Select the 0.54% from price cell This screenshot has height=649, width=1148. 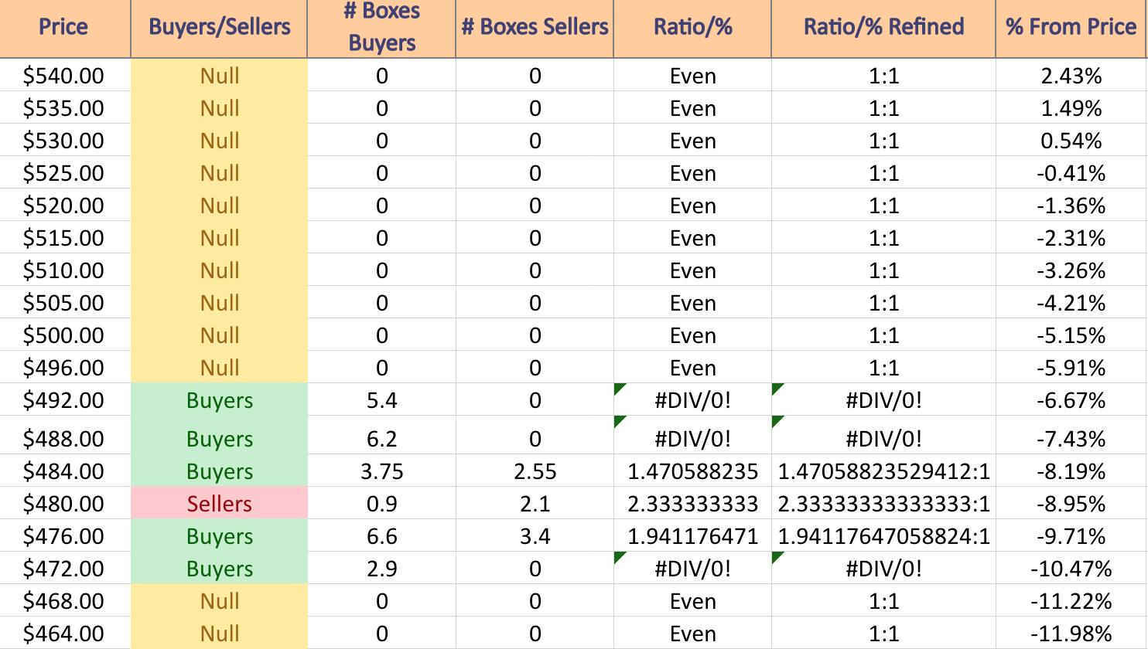pyautogui.click(x=1071, y=140)
